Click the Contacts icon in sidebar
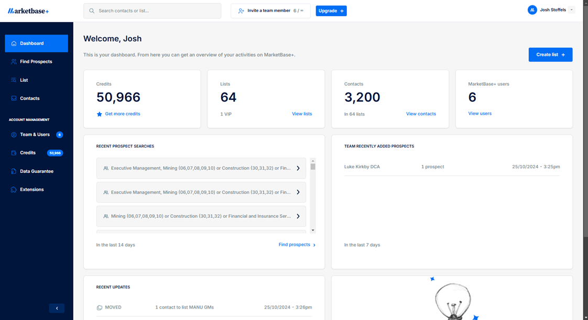Viewport: 588px width, 320px height. coord(14,98)
